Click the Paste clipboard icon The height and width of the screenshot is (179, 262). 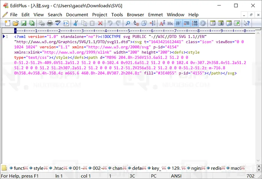tap(92, 23)
